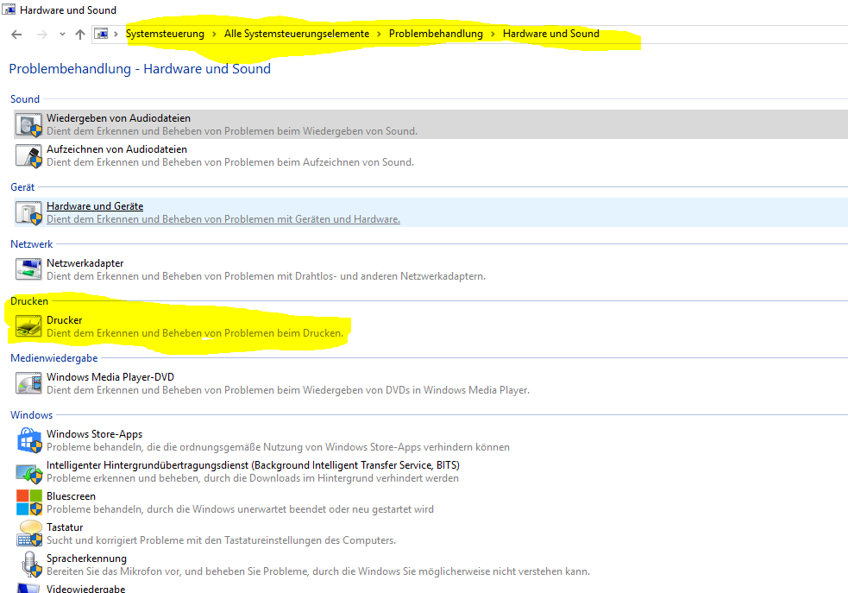Click the Drucker printer icon
This screenshot has height=593, width=848.
pos(28,326)
